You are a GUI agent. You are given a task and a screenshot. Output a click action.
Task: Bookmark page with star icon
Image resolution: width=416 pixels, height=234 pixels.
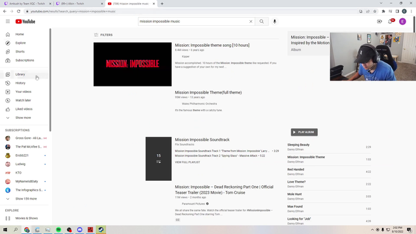coord(374,12)
